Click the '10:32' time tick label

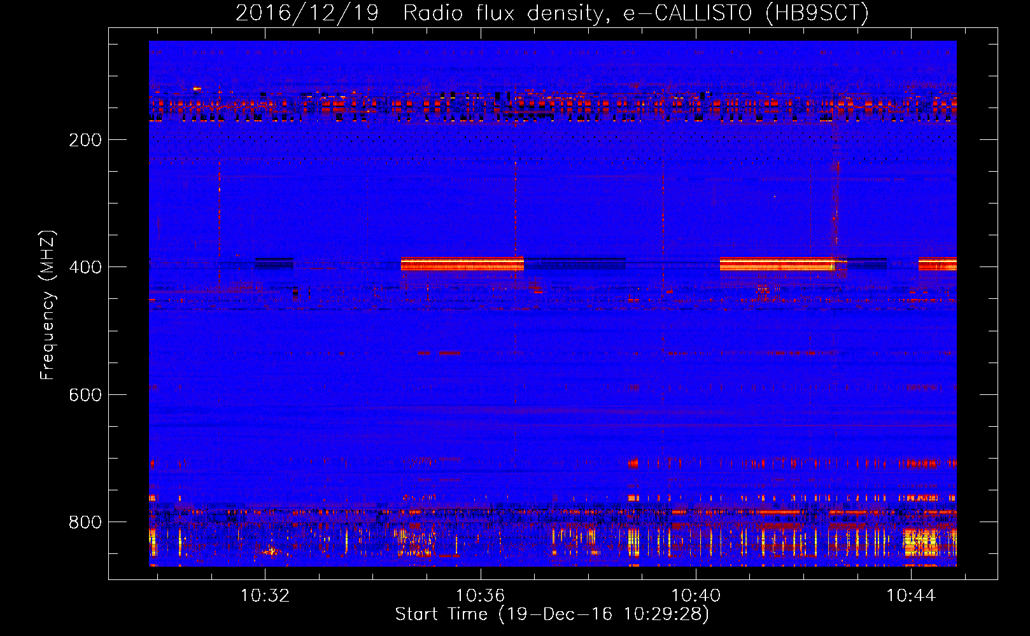265,595
